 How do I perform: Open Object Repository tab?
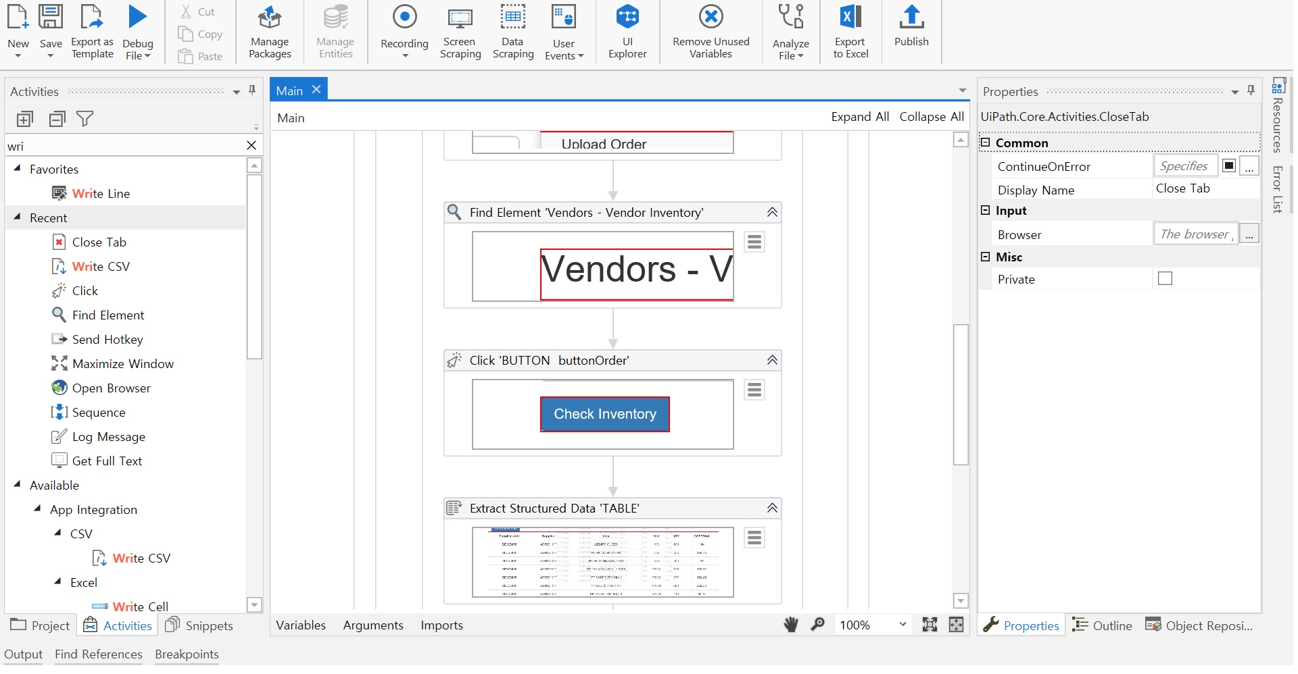1199,625
